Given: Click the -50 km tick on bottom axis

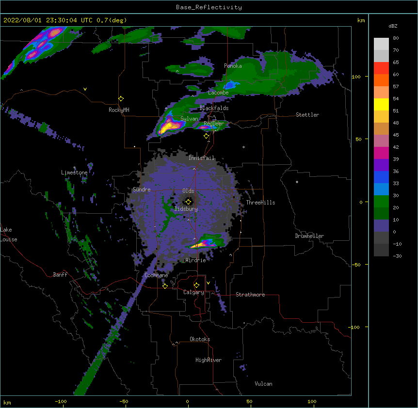Looking at the screenshot, I should pos(124,401).
